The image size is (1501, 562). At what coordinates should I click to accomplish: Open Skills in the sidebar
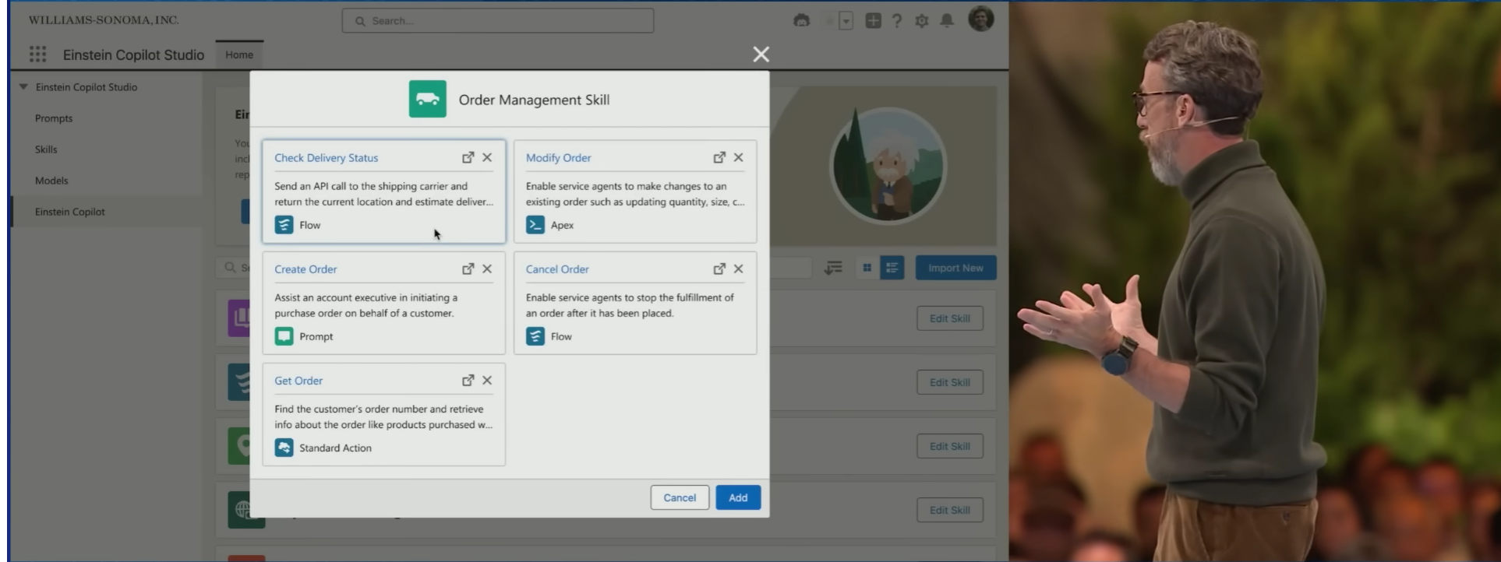pos(46,149)
